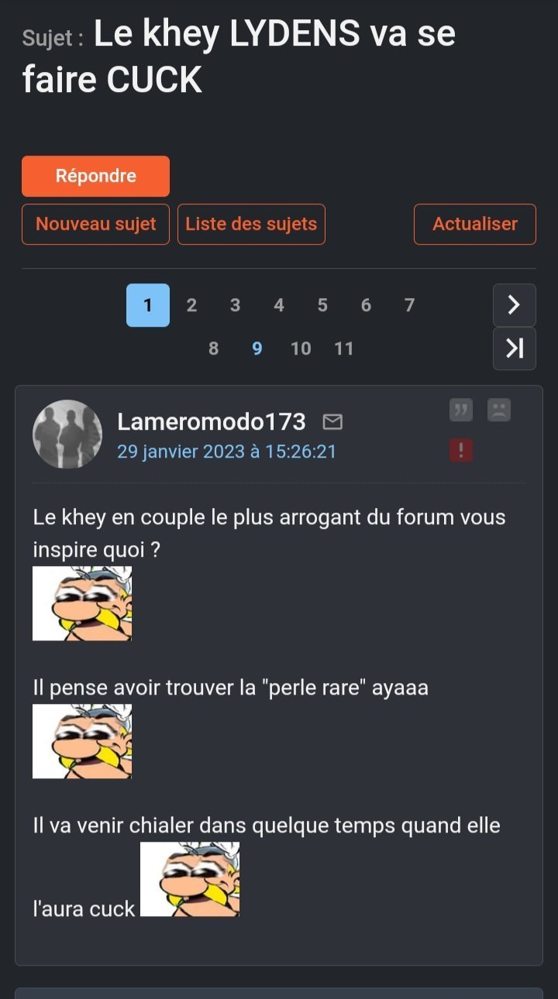The image size is (558, 999).
Task: Open Nouveau sujet
Action: pyautogui.click(x=95, y=224)
